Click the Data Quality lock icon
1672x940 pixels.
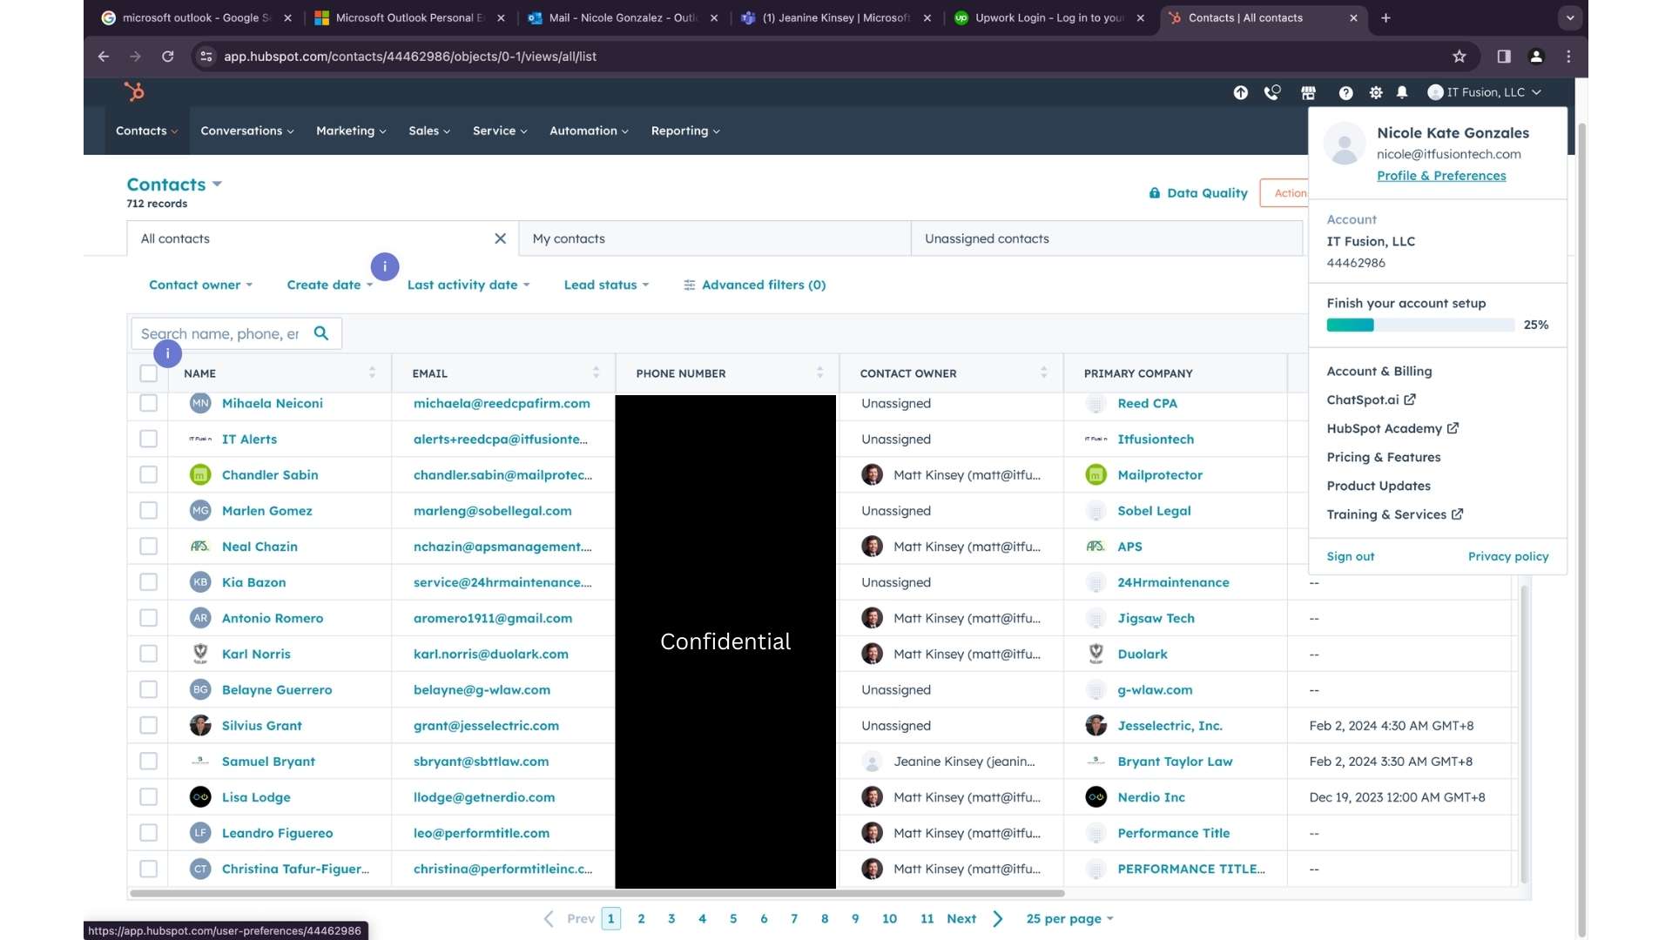pos(1155,193)
